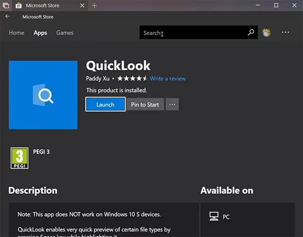This screenshot has width=303, height=237.
Task: Click the tab title Microsoft Store
Action: tap(43, 5)
